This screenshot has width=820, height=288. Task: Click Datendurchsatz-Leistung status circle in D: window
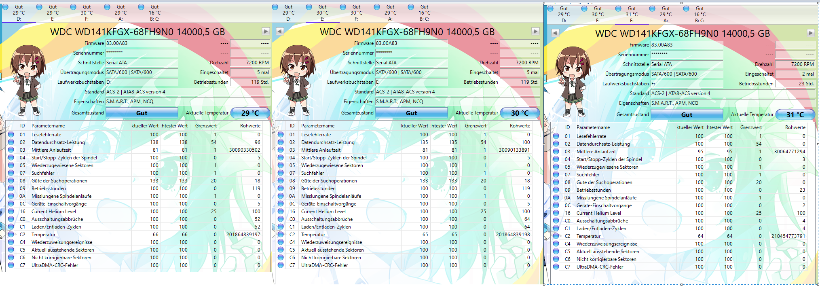(11, 142)
